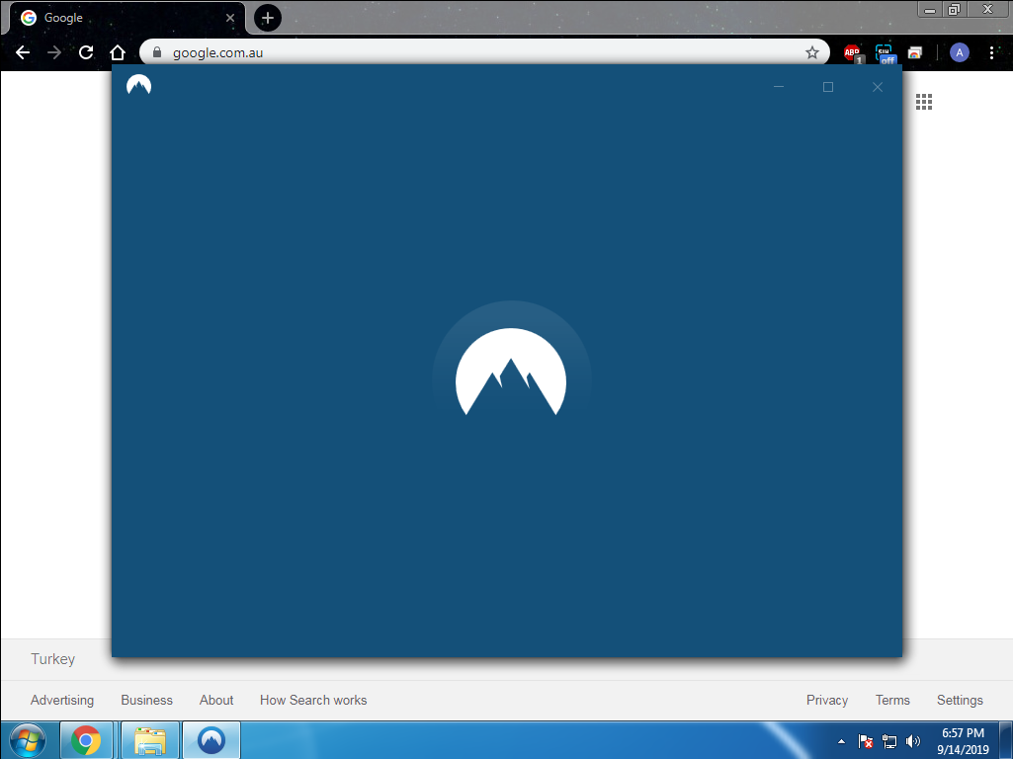Open Terms footer link

click(x=892, y=701)
